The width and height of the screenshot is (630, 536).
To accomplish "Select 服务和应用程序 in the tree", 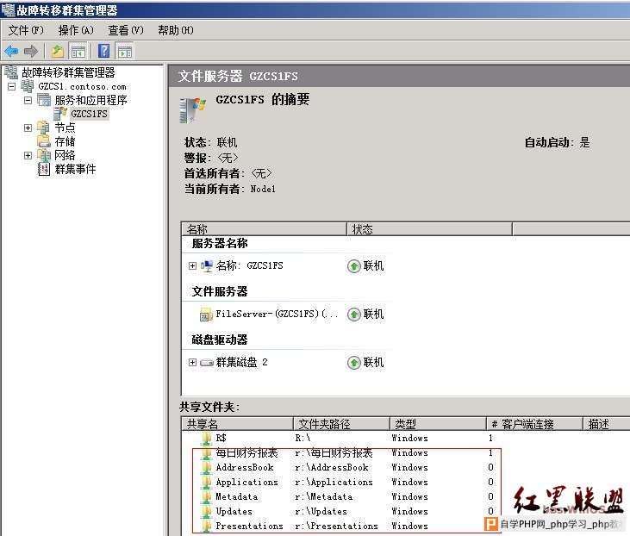I will [90, 100].
